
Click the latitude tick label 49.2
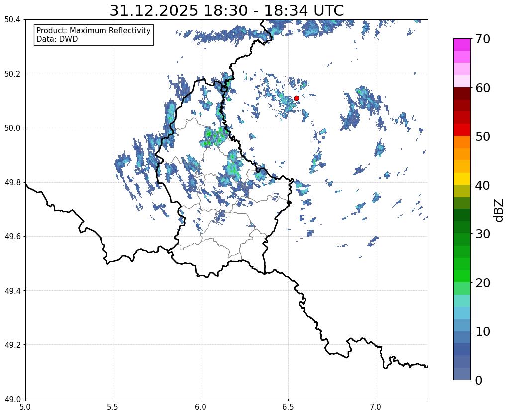12,345
